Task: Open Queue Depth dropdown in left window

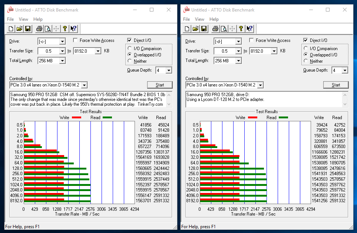Action: [168, 70]
